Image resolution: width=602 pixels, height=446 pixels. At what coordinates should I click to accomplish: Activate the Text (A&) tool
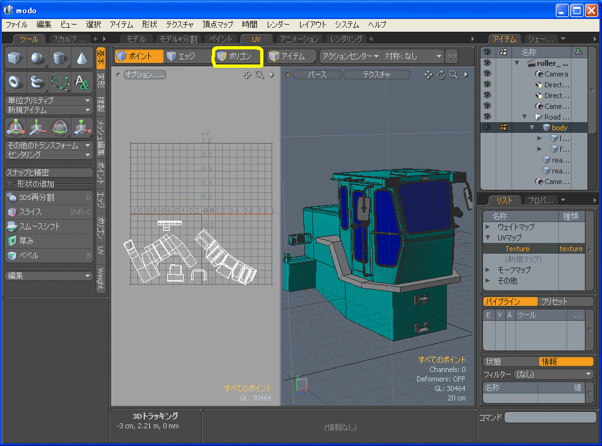(x=82, y=82)
